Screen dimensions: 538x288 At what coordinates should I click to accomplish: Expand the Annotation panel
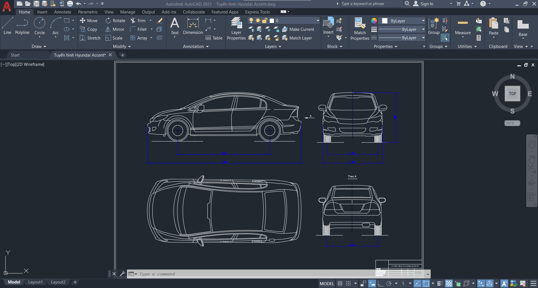pyautogui.click(x=196, y=47)
